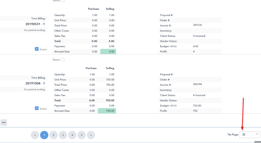Click 'for period ending' under 20190531
The height and width of the screenshot is (143, 261).
[35, 30]
